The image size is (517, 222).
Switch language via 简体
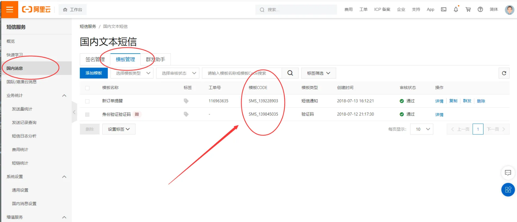point(494,10)
